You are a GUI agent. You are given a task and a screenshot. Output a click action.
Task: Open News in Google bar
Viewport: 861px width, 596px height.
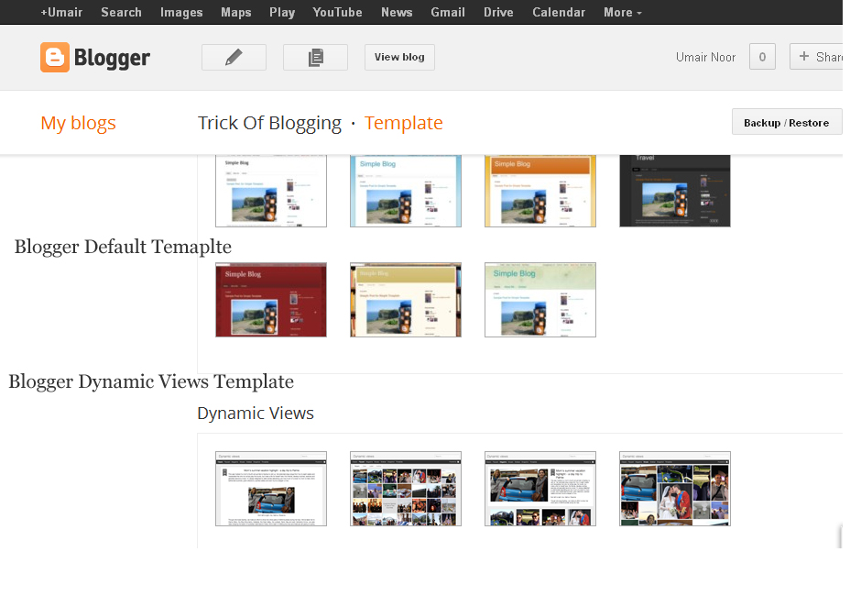tap(397, 12)
